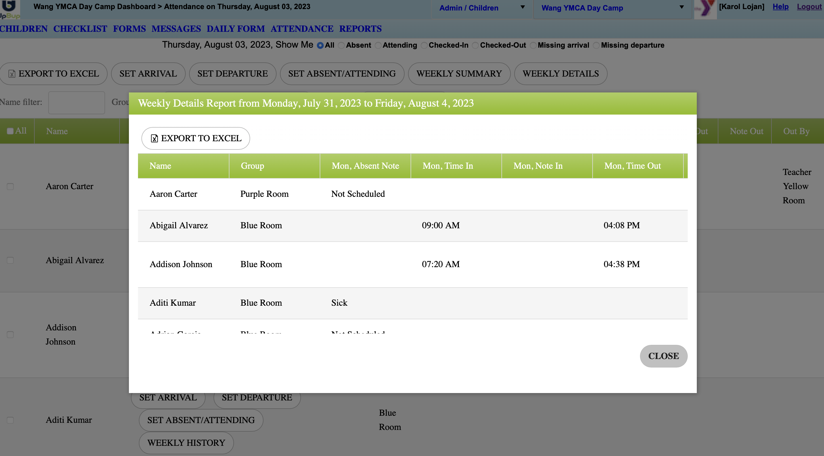This screenshot has height=456, width=824.
Task: Select the Checked-In radio option
Action: coord(424,45)
